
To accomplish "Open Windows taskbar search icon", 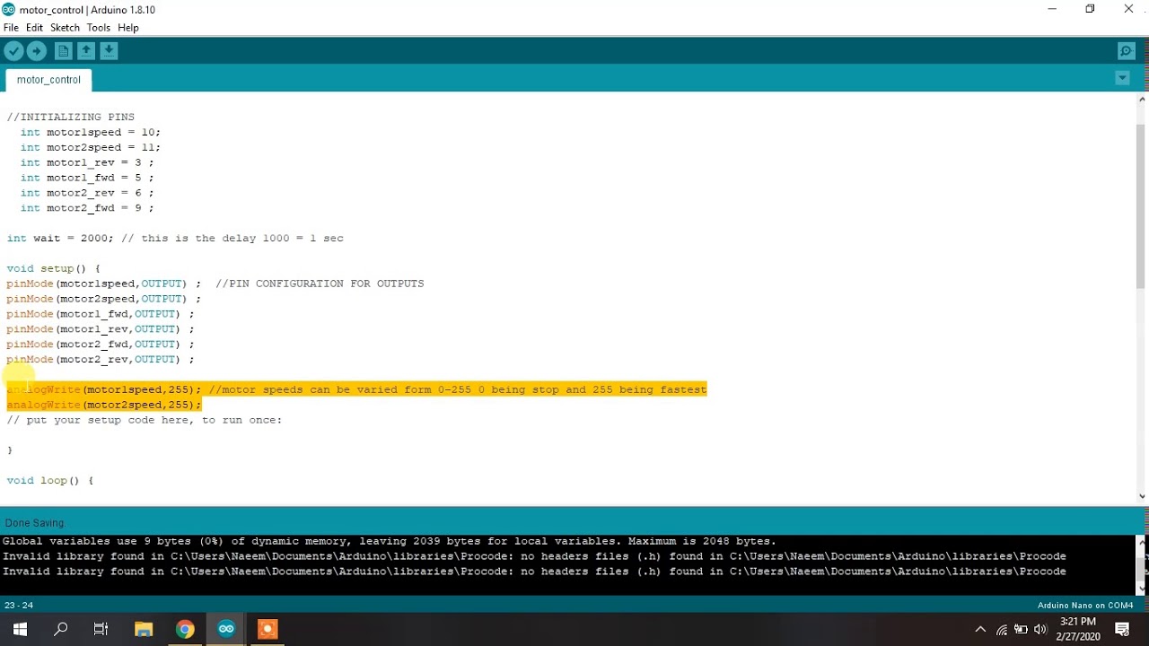I will pos(61,629).
